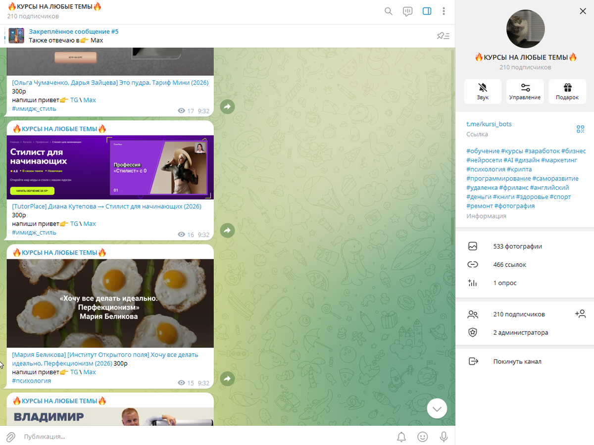
Task: Open #имидж_стиль hashtag under Стилист post
Action: click(34, 233)
